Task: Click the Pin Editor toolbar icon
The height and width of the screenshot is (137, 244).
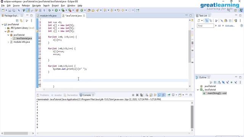Action: click(138, 10)
